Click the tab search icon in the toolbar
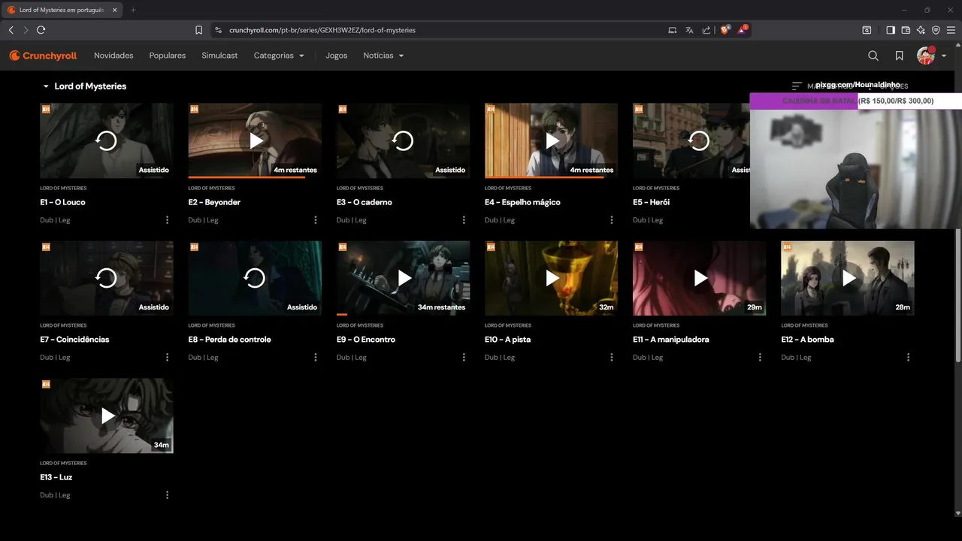The height and width of the screenshot is (541, 962). tap(867, 30)
